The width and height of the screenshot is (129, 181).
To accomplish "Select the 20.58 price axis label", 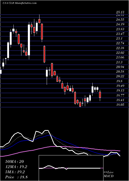I will coord(120,72).
